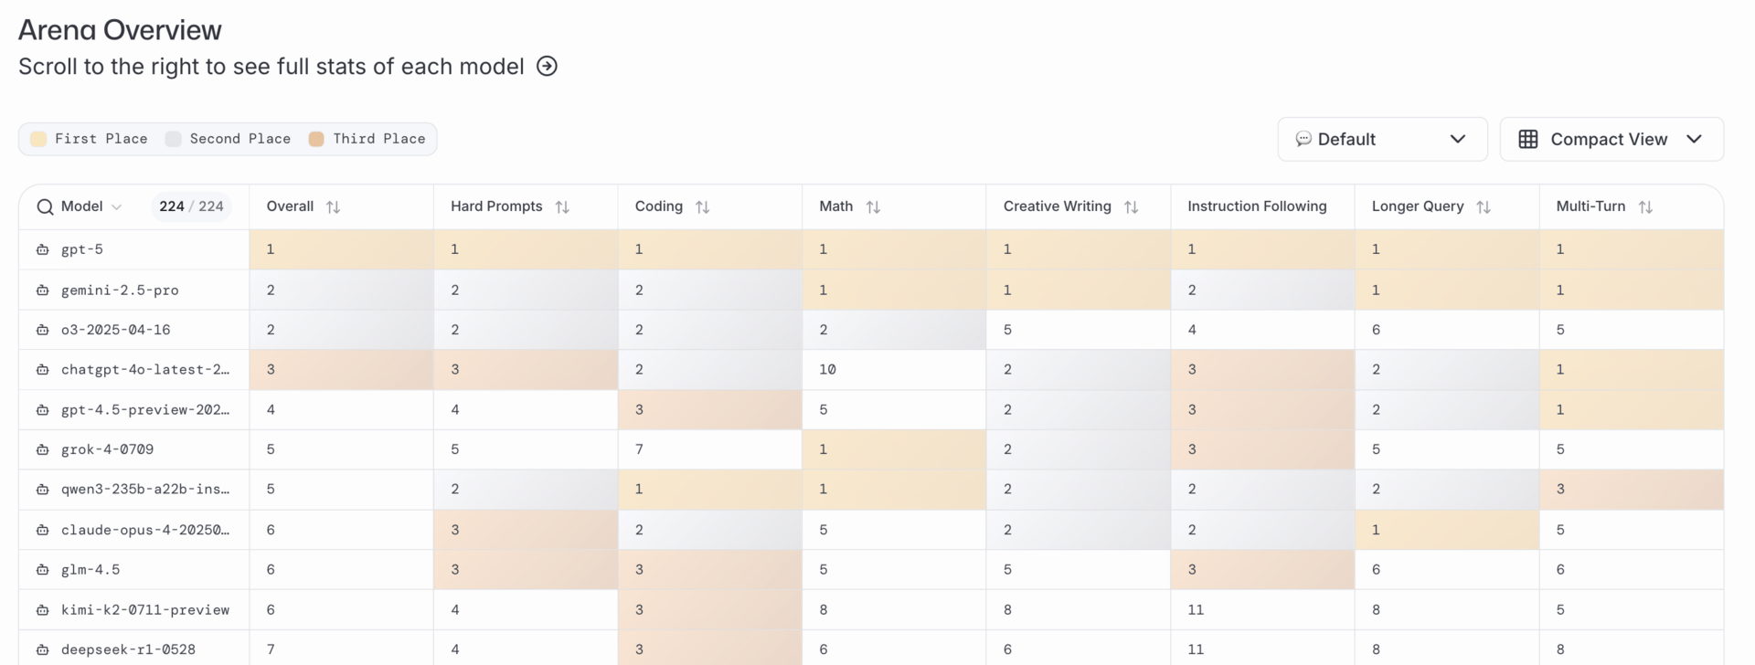Click the bot icon beside glm-4.5
The height and width of the screenshot is (665, 1755).
[43, 570]
